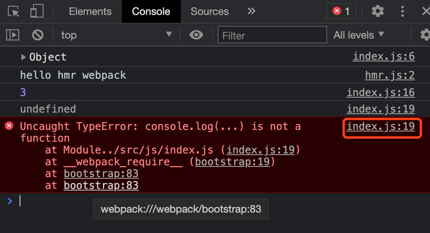Viewport: 430px width, 233px height.
Task: Open the index.js:16 source link
Action: click(x=380, y=92)
